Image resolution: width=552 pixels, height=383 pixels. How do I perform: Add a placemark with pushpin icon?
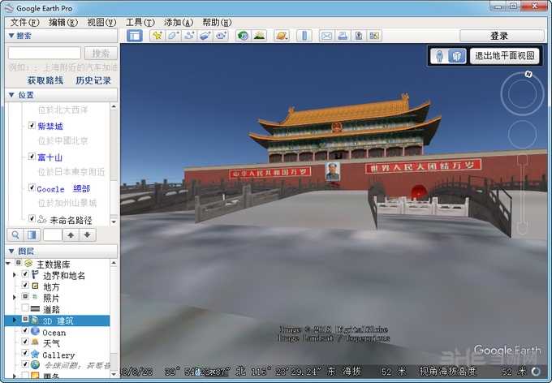157,36
